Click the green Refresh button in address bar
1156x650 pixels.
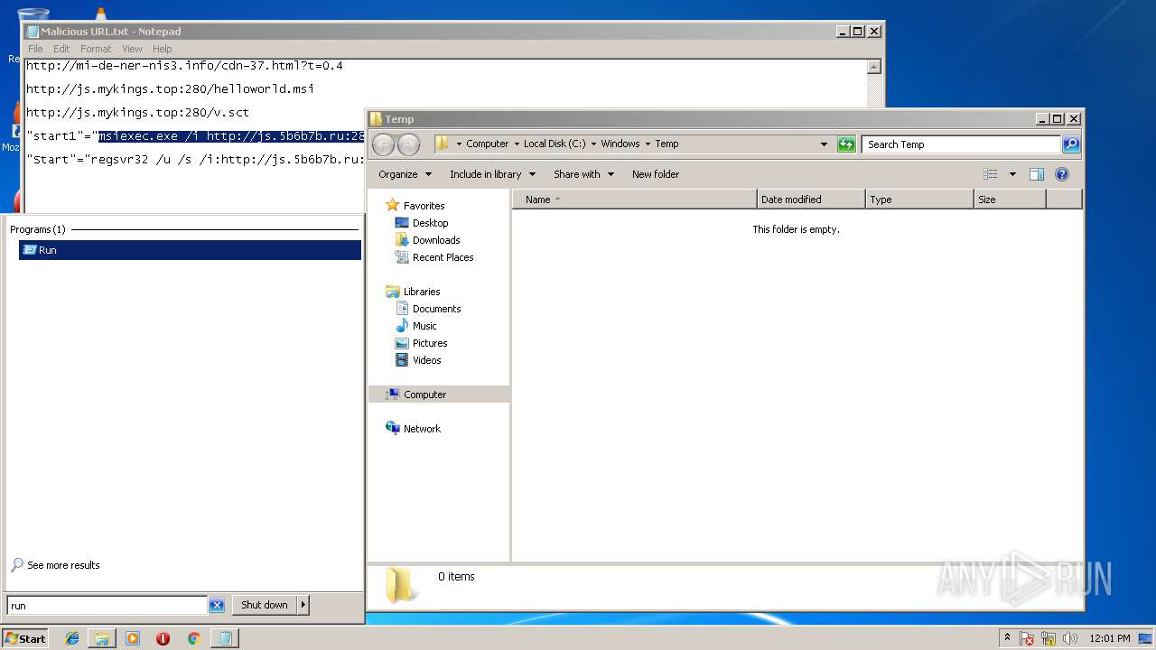[x=846, y=144]
